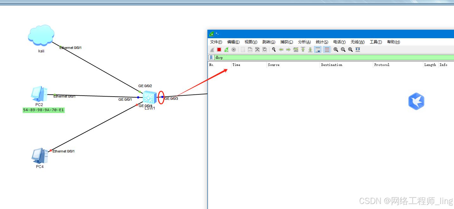Close the capture file toolbar icon

click(x=257, y=50)
